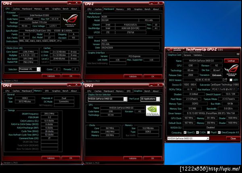Click the NVIDIA logo in CPU-Z Graphics window

coord(153,111)
